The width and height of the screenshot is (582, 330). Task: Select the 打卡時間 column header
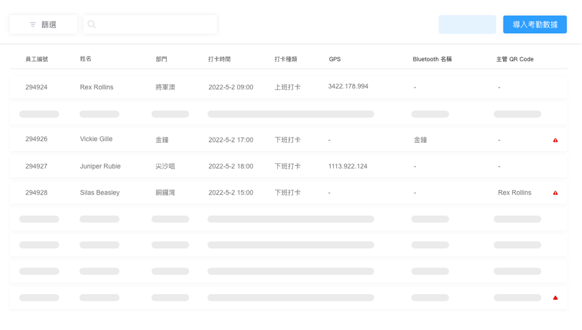(x=219, y=59)
